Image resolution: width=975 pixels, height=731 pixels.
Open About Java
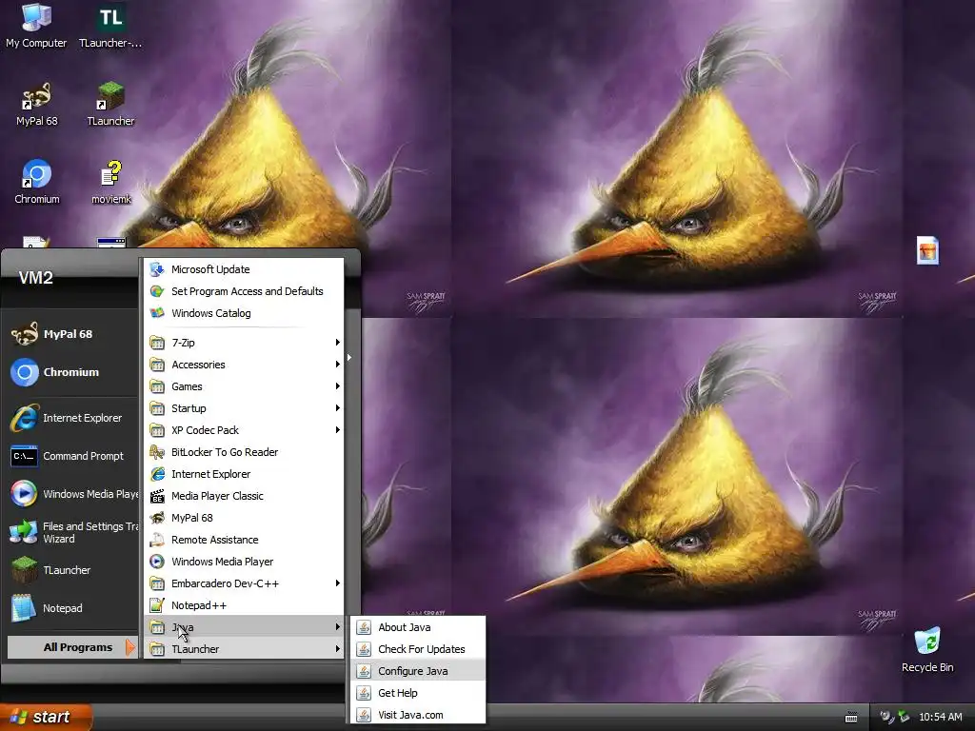(418, 627)
